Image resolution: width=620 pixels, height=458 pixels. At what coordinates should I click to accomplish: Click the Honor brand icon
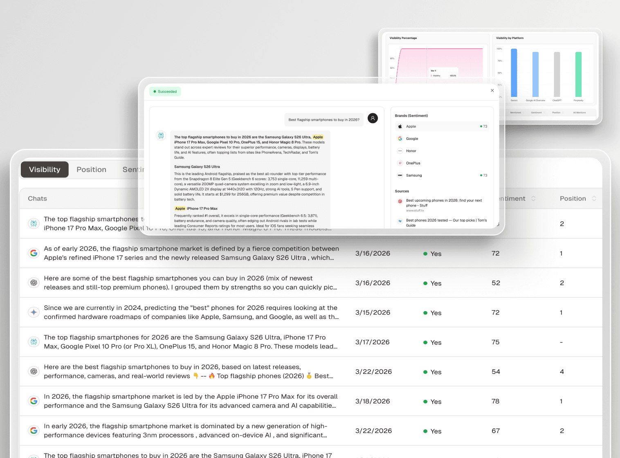[400, 150]
